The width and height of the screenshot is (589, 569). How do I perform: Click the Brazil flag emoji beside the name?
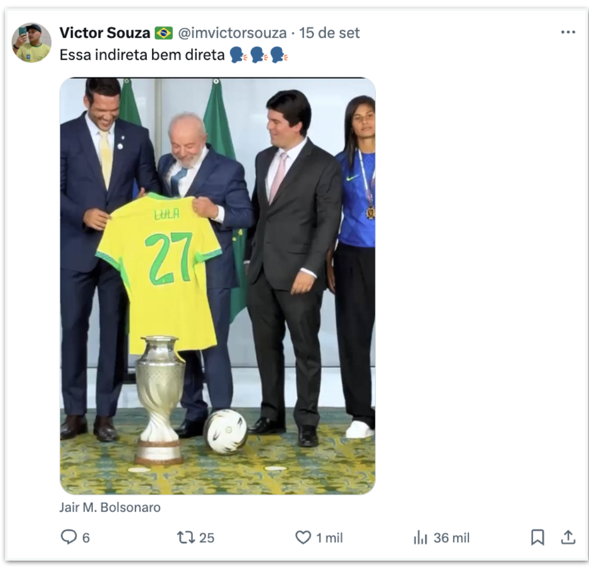[x=164, y=33]
